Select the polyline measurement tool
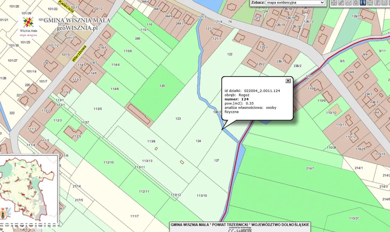The width and height of the screenshot is (390, 232). tap(349, 2)
